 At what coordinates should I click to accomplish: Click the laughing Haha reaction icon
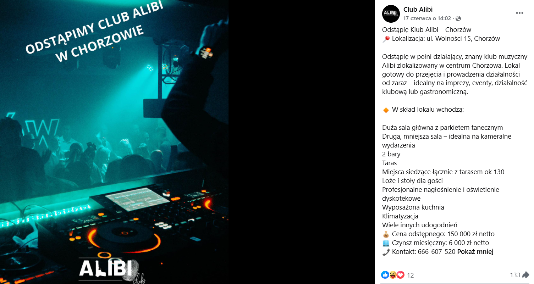tap(393, 274)
